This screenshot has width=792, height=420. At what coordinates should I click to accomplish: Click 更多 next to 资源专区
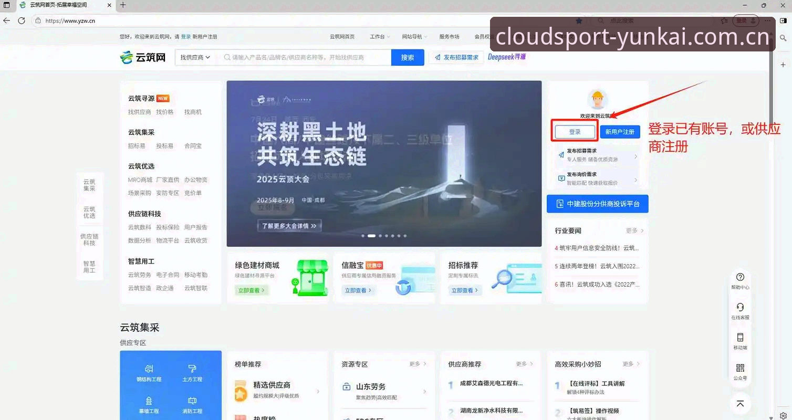(418, 364)
